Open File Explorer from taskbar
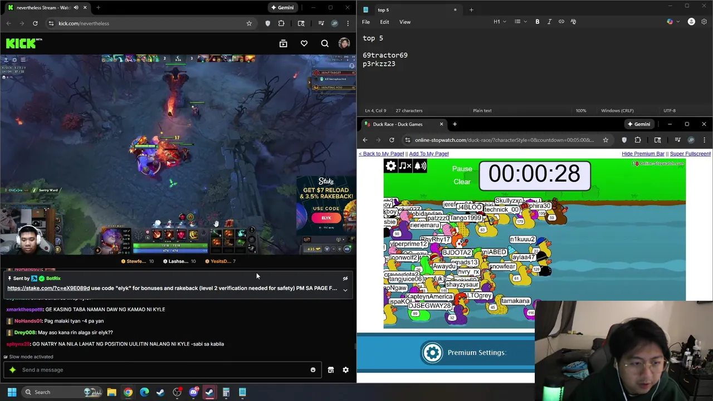 (x=111, y=392)
